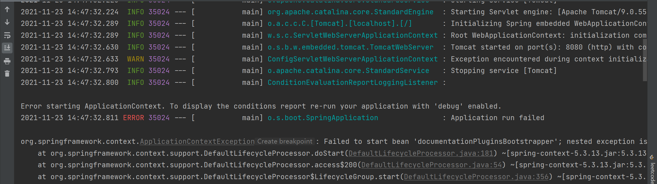657x184 pixels.
Task: Navigate down the stack trace
Action: 7,22
